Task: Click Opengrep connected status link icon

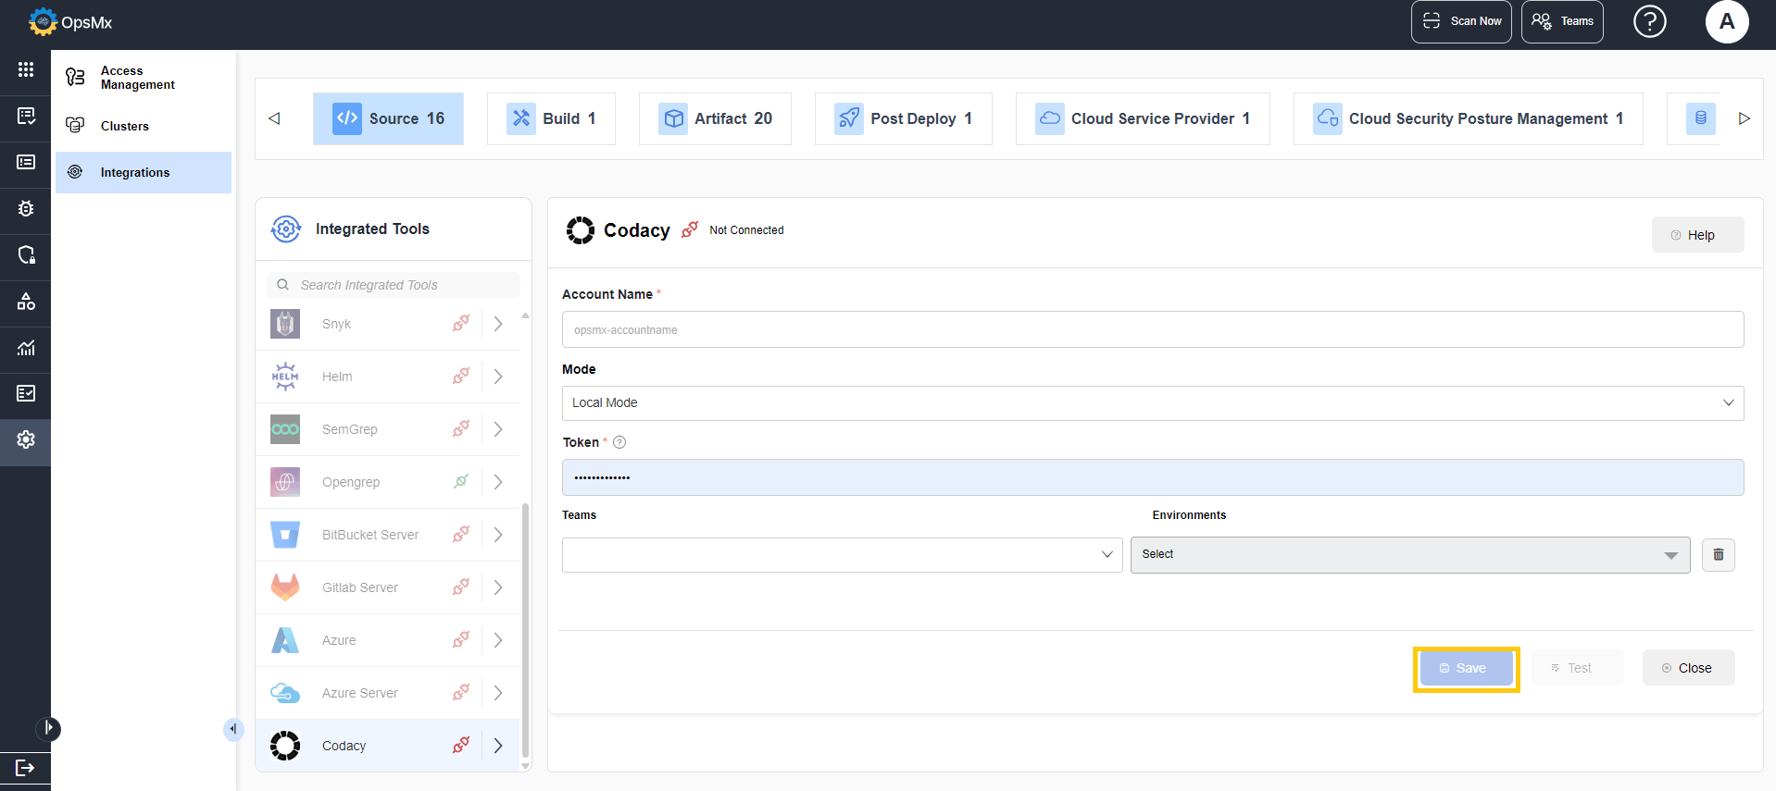Action: click(x=461, y=482)
